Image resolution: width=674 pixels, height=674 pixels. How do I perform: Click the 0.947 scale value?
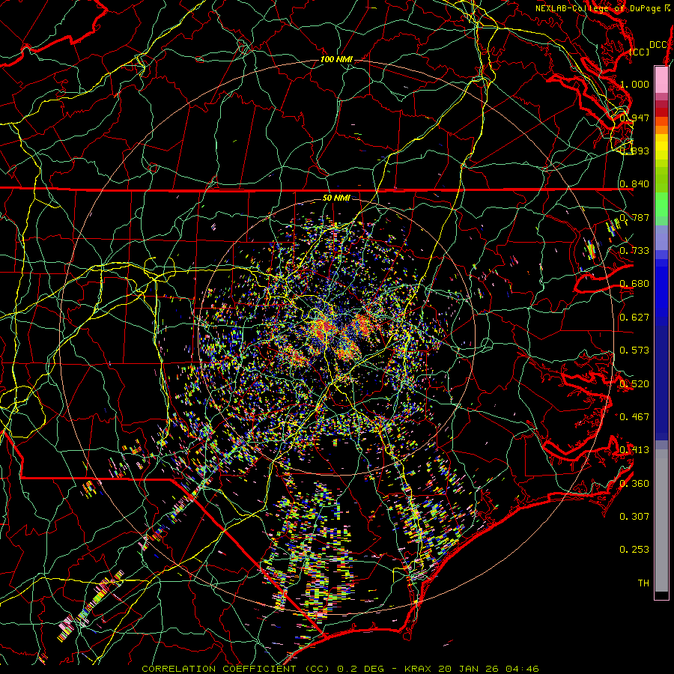click(x=634, y=118)
